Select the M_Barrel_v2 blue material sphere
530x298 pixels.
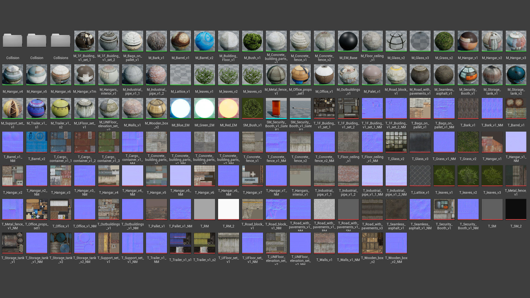pyautogui.click(x=204, y=41)
